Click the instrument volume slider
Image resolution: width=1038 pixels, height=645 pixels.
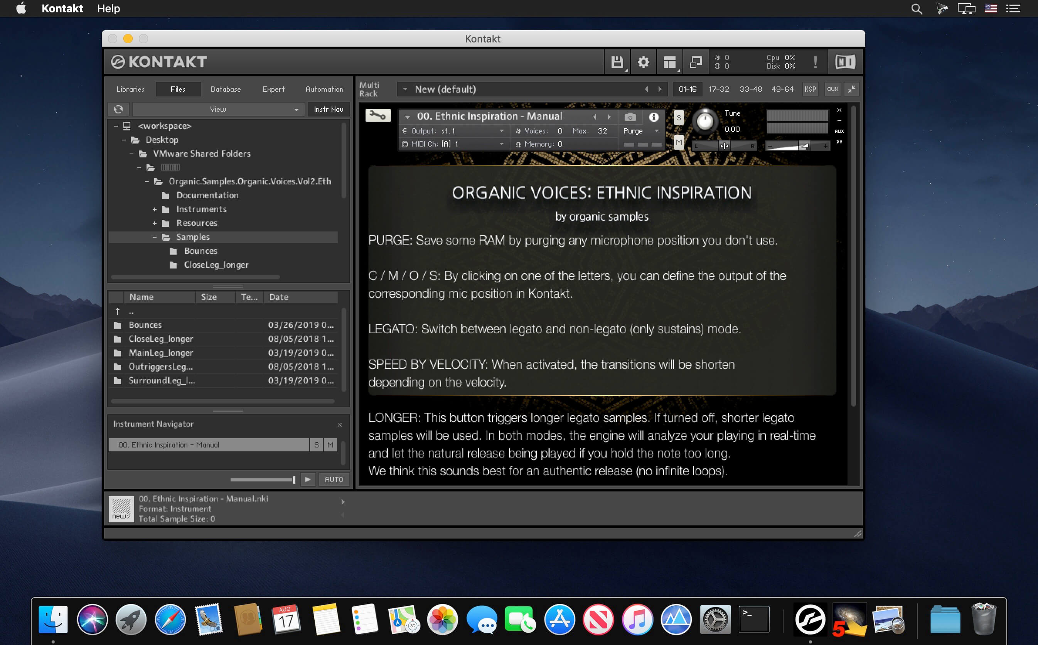click(x=797, y=146)
